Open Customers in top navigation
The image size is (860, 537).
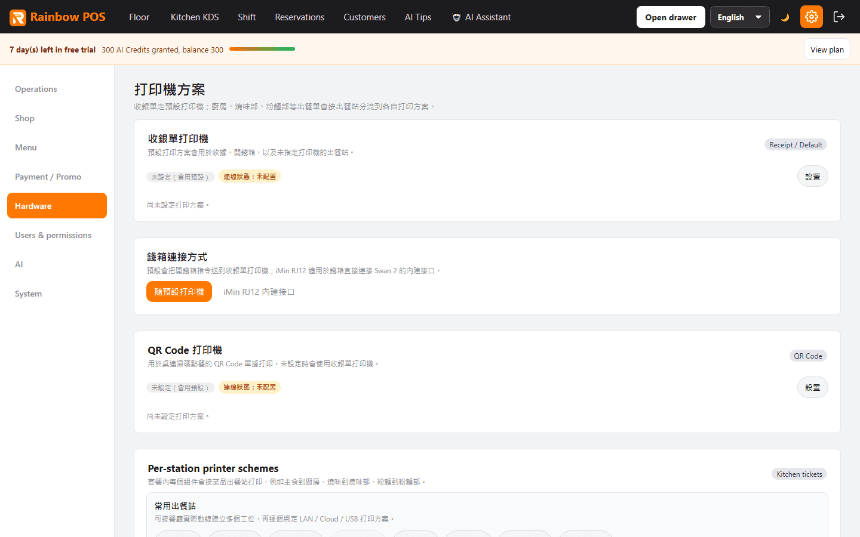click(x=364, y=17)
